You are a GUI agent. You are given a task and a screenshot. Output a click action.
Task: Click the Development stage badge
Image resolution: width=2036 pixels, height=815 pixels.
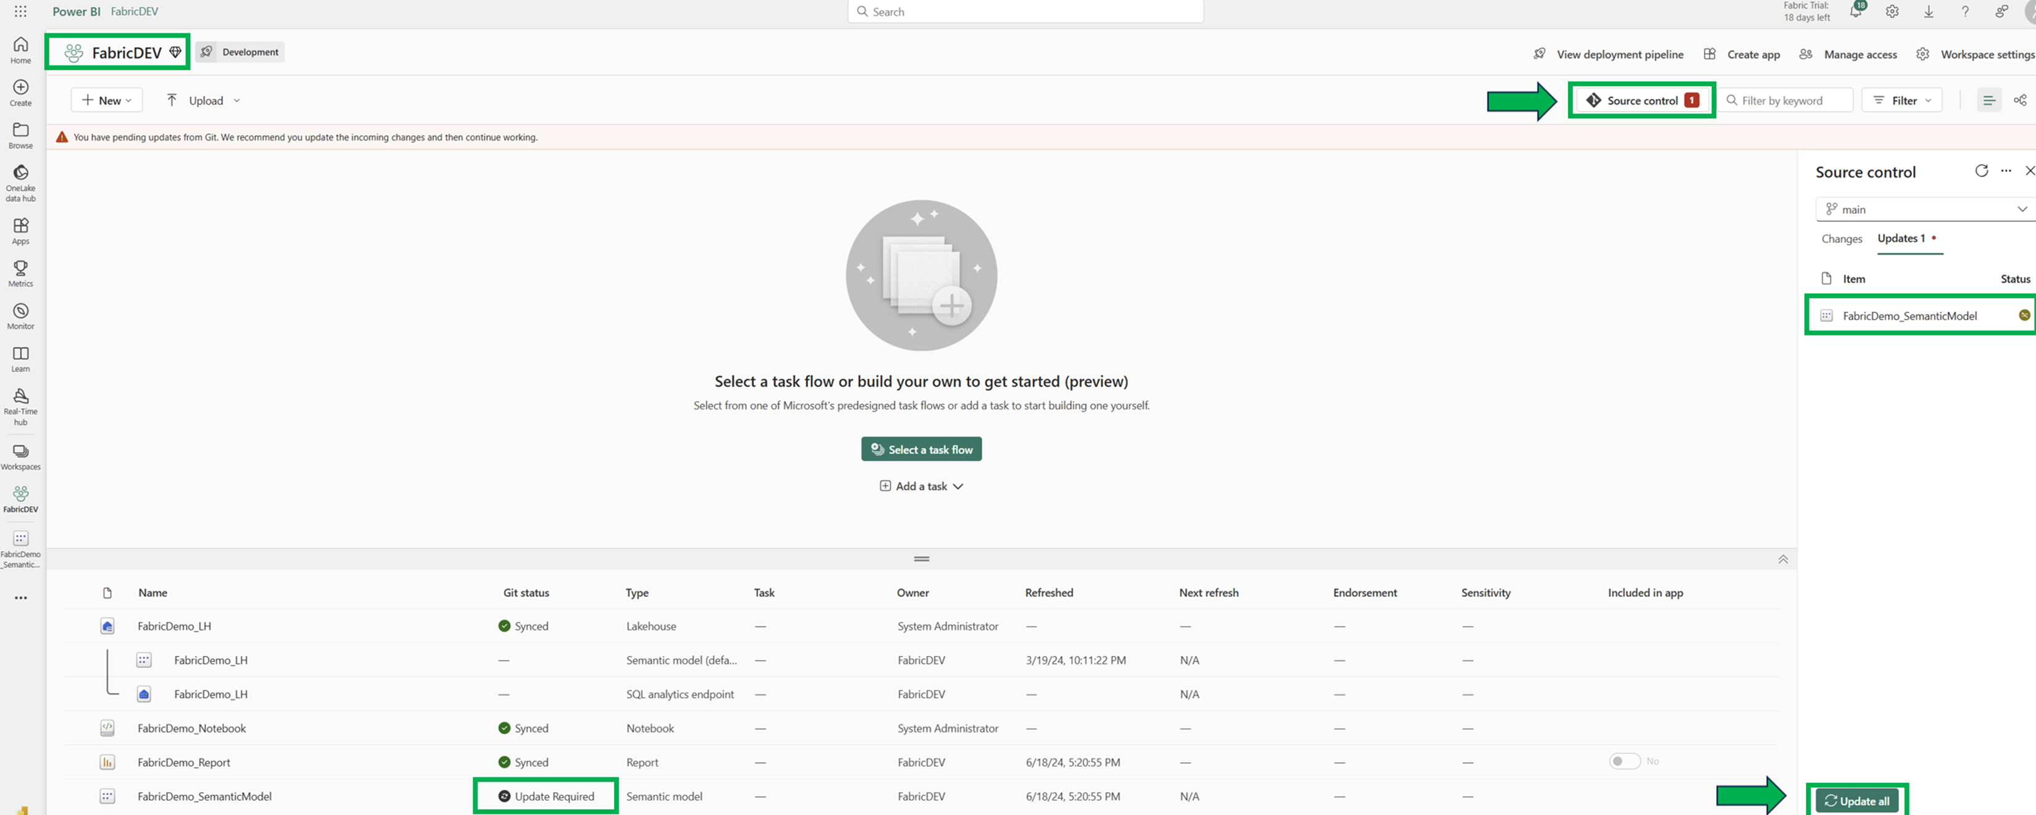tap(240, 52)
